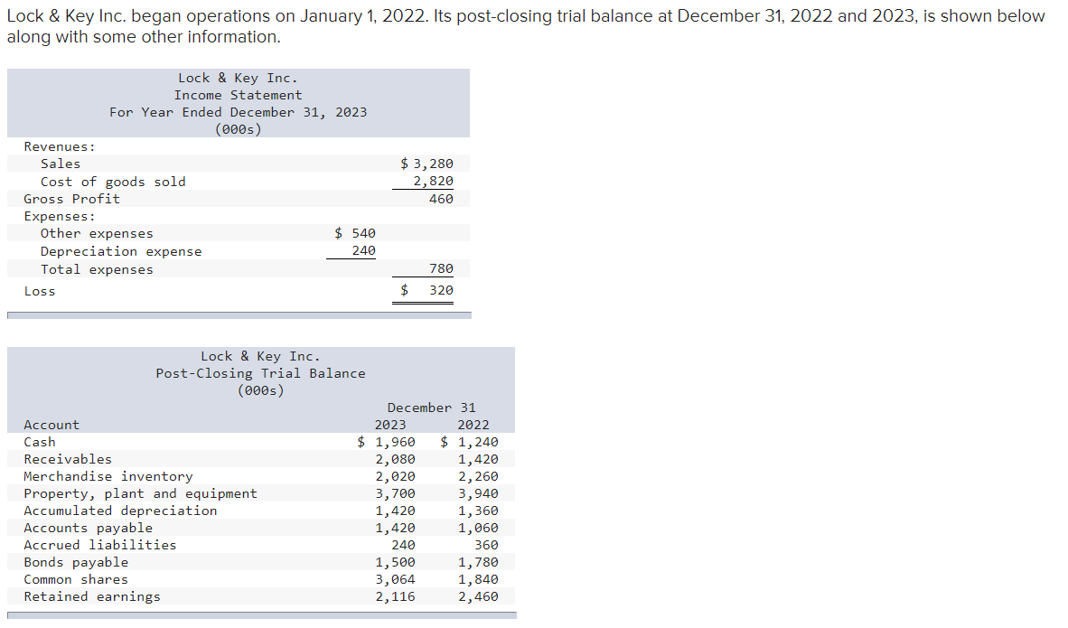Select Gross Profit value 460
Screen dimensions: 1068x628
tap(441, 199)
